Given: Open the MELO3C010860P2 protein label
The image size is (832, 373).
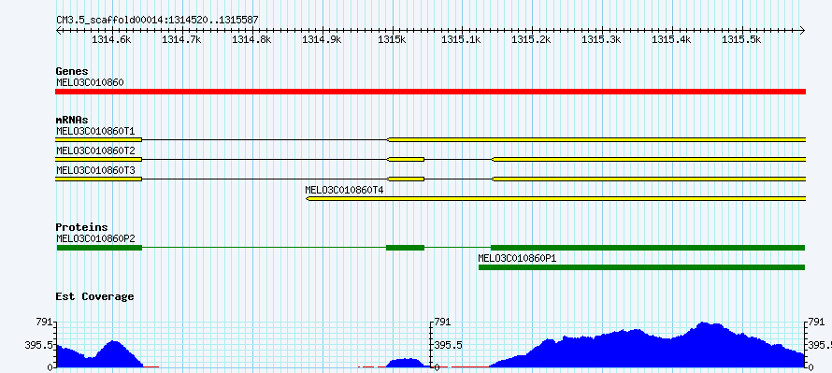Looking at the screenshot, I should (x=95, y=238).
